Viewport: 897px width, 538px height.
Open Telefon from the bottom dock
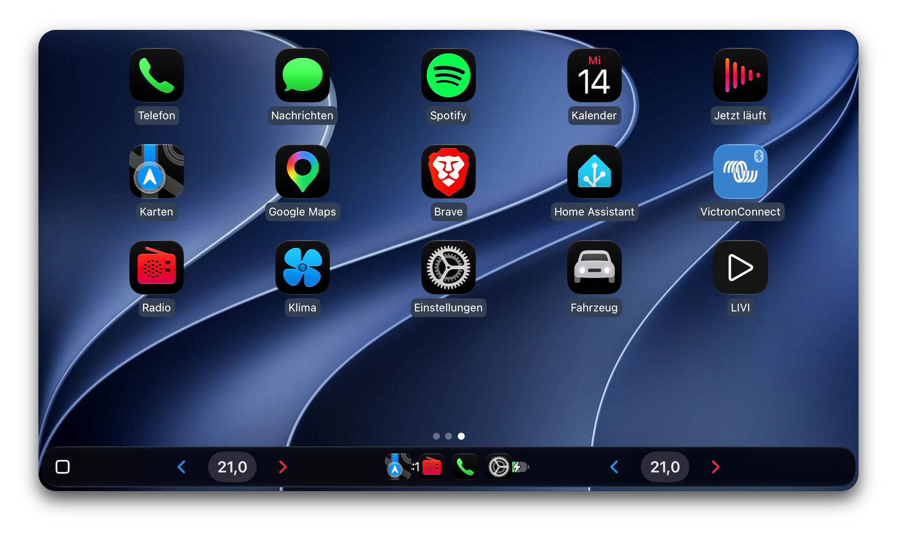point(465,467)
